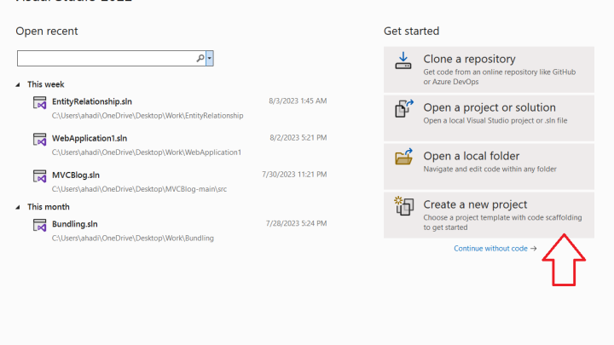The image size is (614, 345).
Task: Open the recent solution WebApplication1.sln
Action: (90, 139)
